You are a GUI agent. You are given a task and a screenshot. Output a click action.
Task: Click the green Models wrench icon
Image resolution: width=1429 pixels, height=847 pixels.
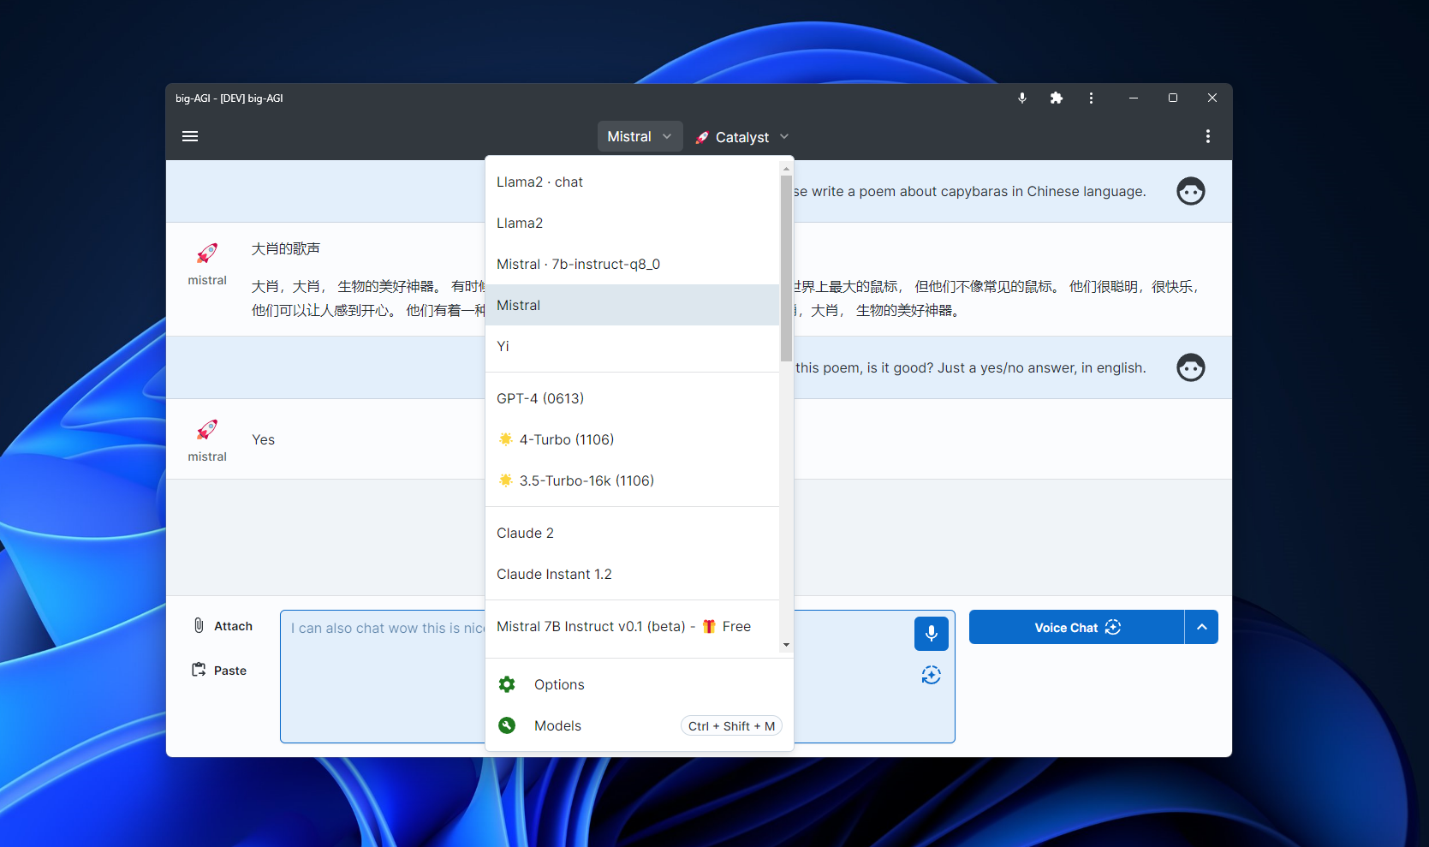[507, 725]
